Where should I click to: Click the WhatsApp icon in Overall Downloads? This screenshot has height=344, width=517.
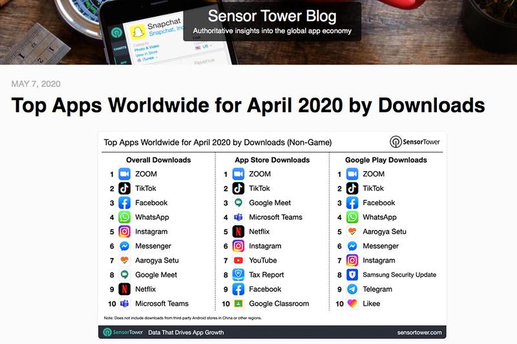click(124, 218)
